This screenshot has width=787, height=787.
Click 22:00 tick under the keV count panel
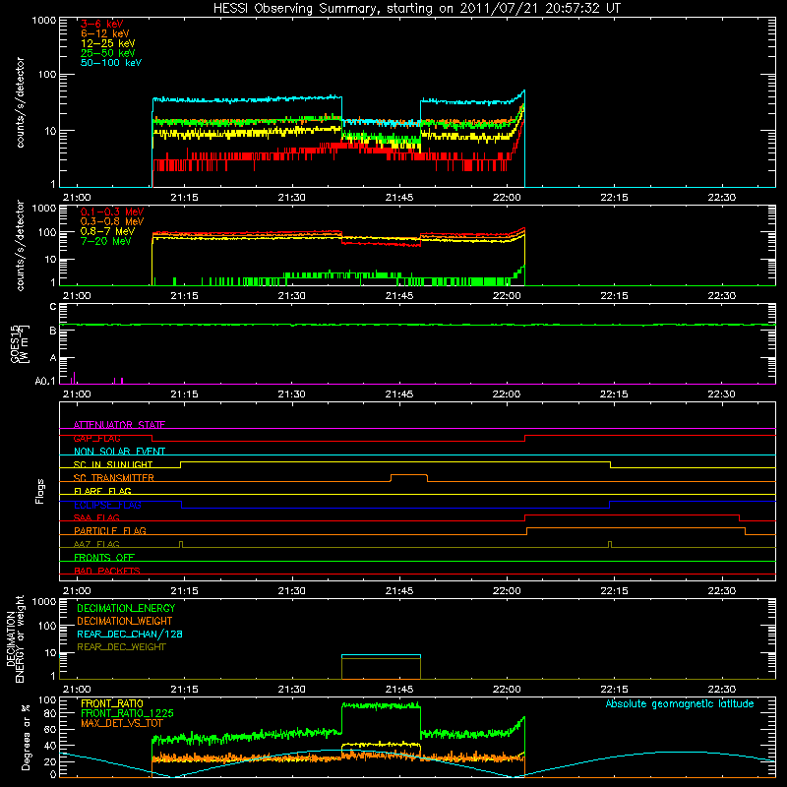[507, 198]
